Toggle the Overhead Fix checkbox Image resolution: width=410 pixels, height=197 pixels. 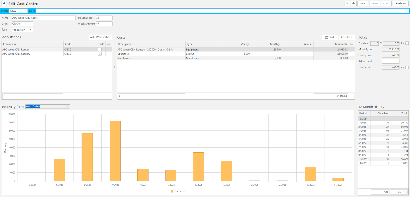tap(407, 43)
